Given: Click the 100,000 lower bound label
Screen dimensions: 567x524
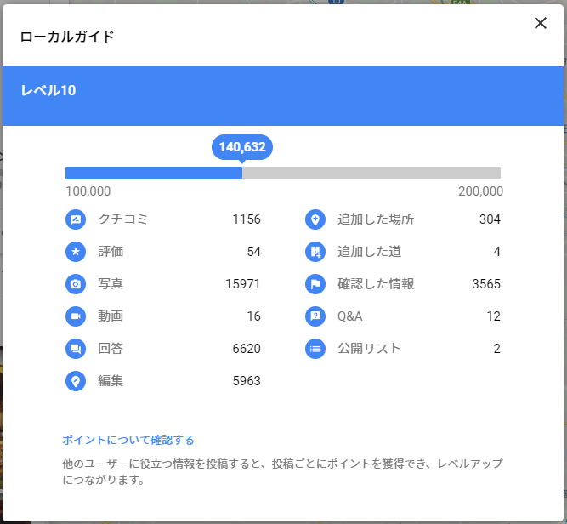Looking at the screenshot, I should pos(88,191).
